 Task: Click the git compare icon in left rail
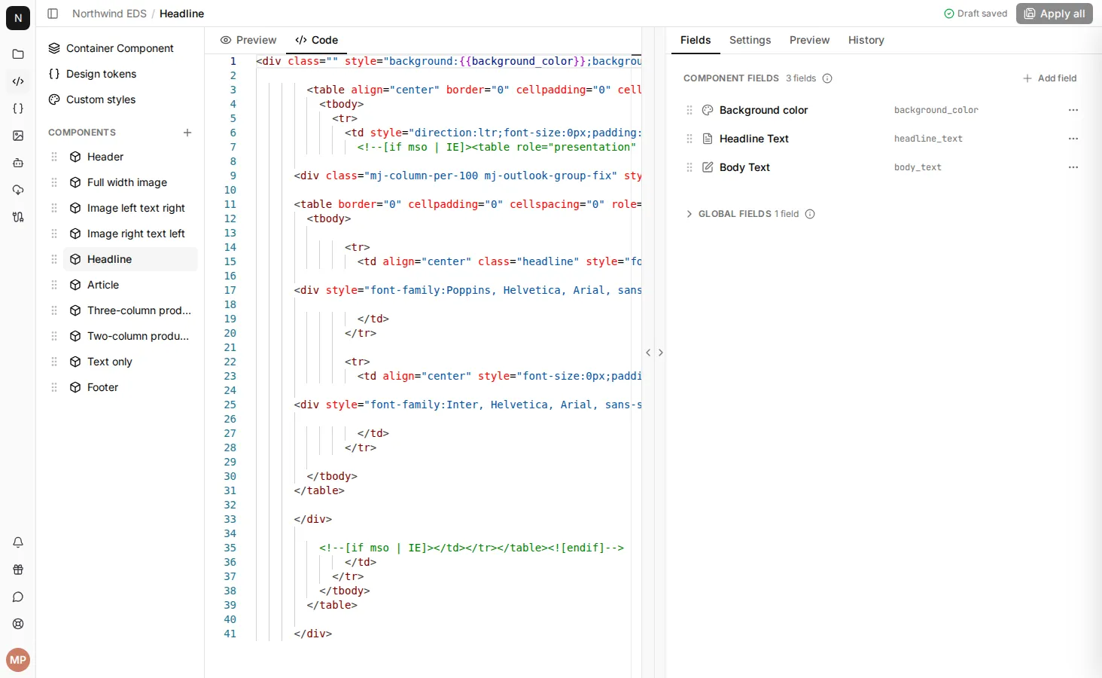(18, 217)
